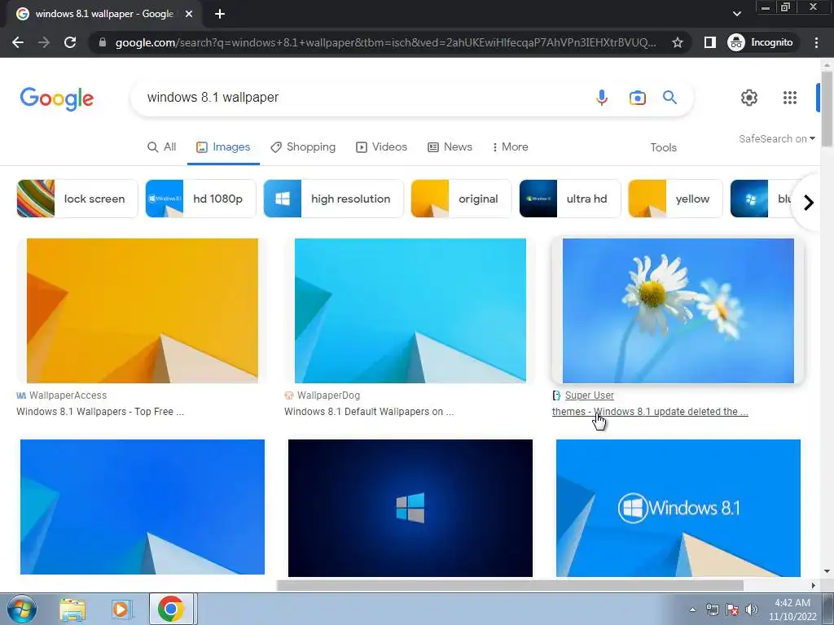This screenshot has height=625, width=834.
Task: Open a new browser tab
Action: click(x=220, y=14)
